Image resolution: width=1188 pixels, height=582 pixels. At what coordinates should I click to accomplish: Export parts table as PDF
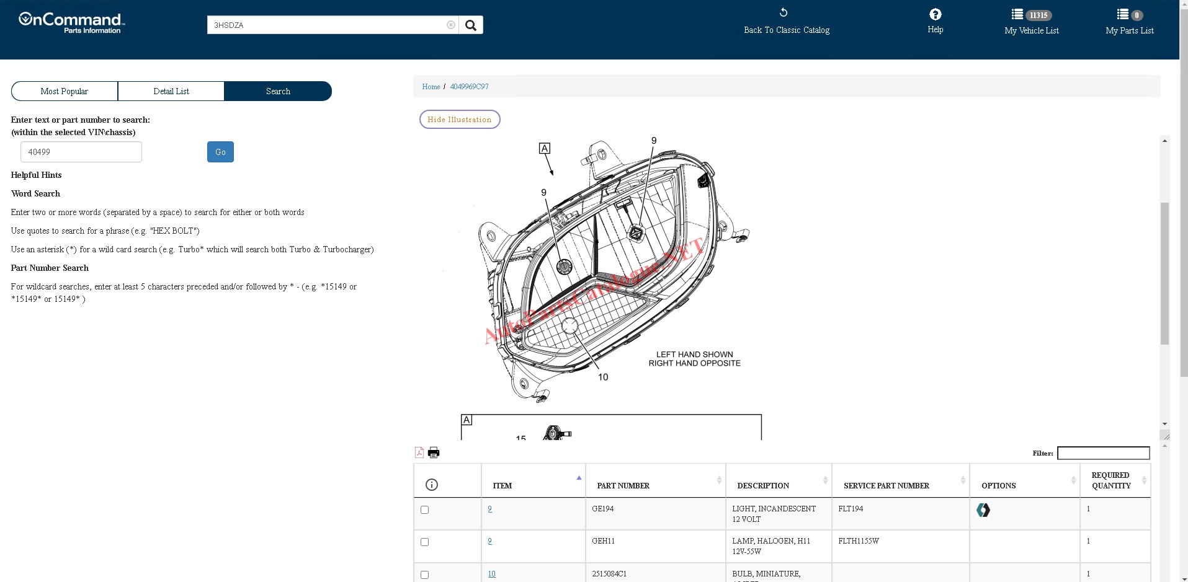click(x=419, y=452)
